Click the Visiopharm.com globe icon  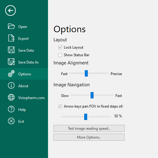(x=11, y=97)
